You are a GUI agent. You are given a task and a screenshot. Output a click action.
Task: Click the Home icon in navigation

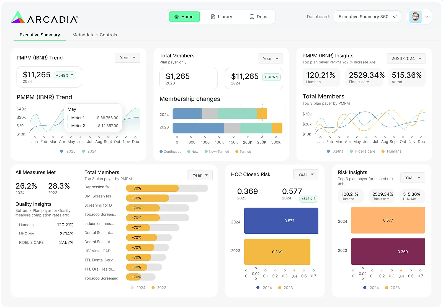coord(176,17)
